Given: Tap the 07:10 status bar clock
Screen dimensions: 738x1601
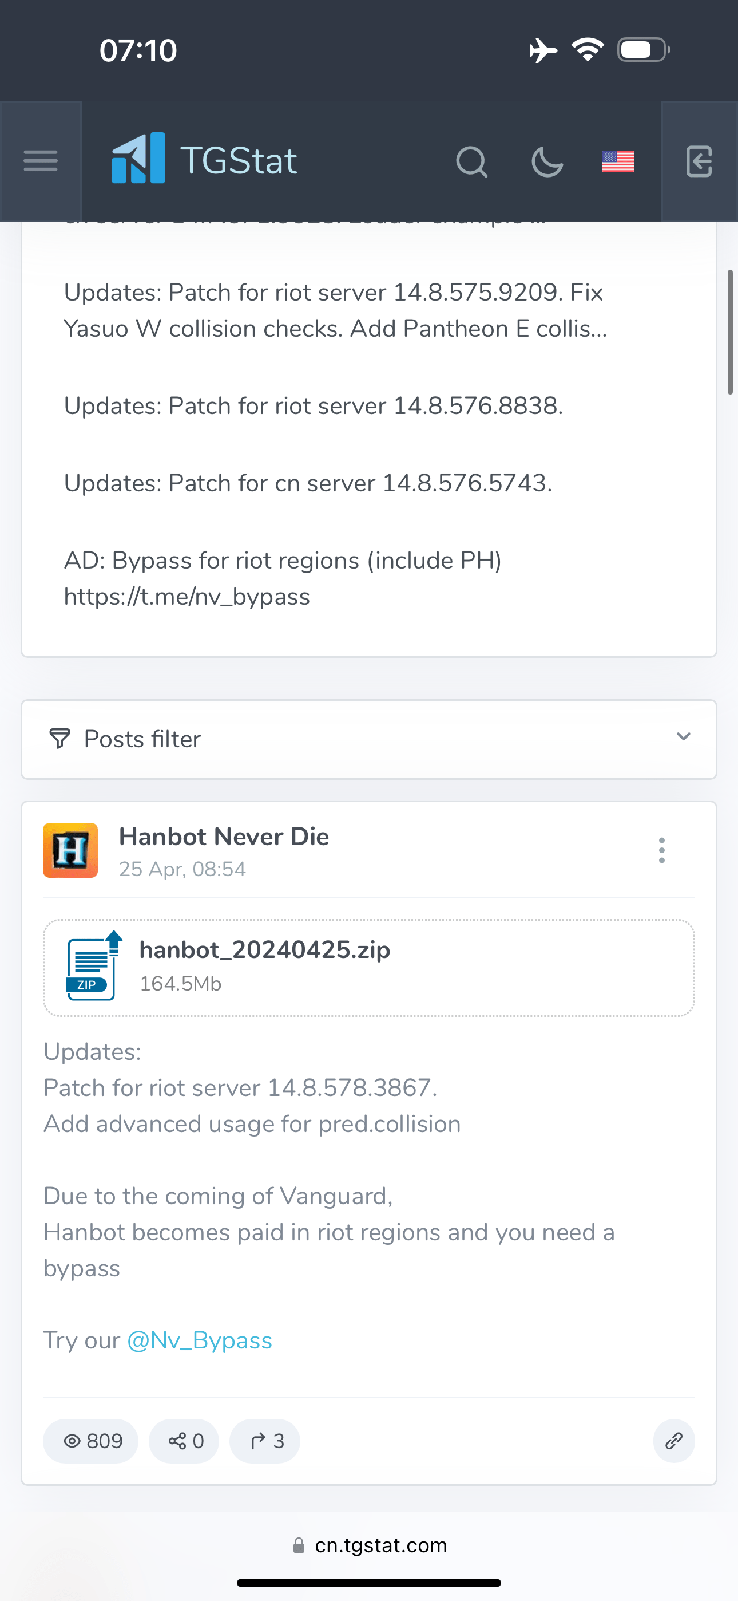Looking at the screenshot, I should [138, 50].
